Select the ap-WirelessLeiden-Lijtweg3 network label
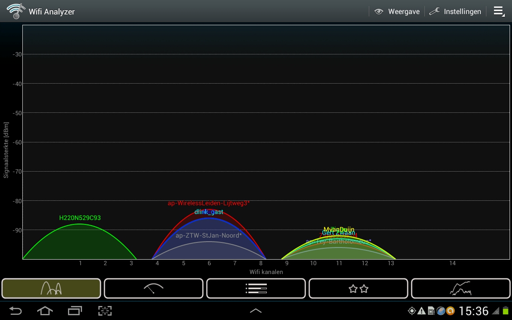 coord(208,203)
